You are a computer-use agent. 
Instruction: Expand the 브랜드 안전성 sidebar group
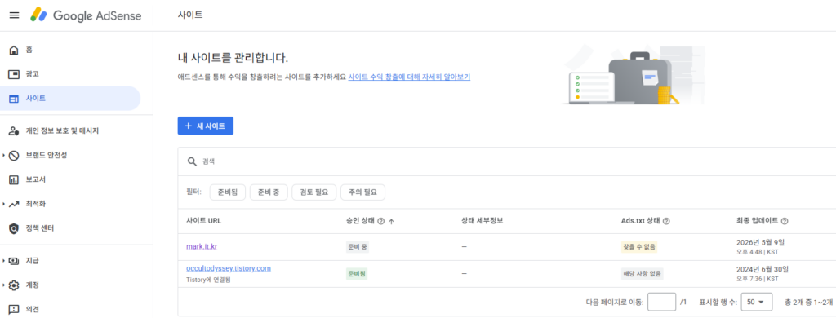pos(4,155)
